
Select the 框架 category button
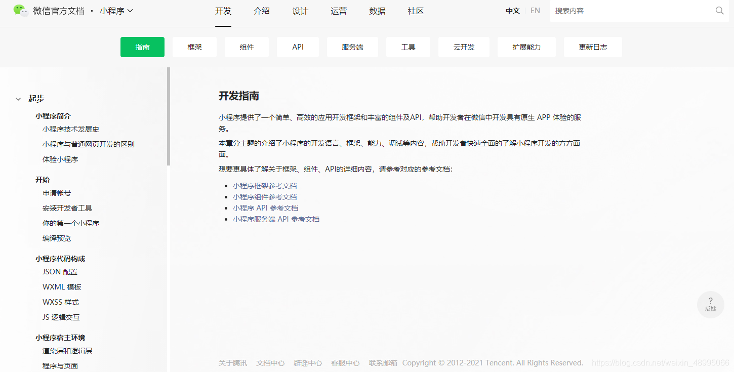click(194, 47)
